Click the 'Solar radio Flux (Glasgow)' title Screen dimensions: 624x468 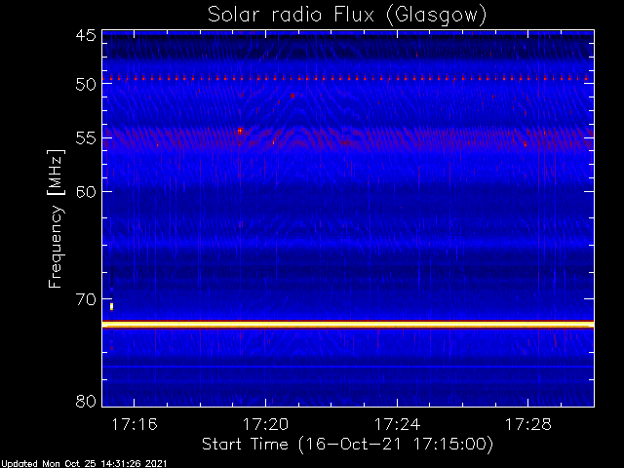[x=347, y=16]
